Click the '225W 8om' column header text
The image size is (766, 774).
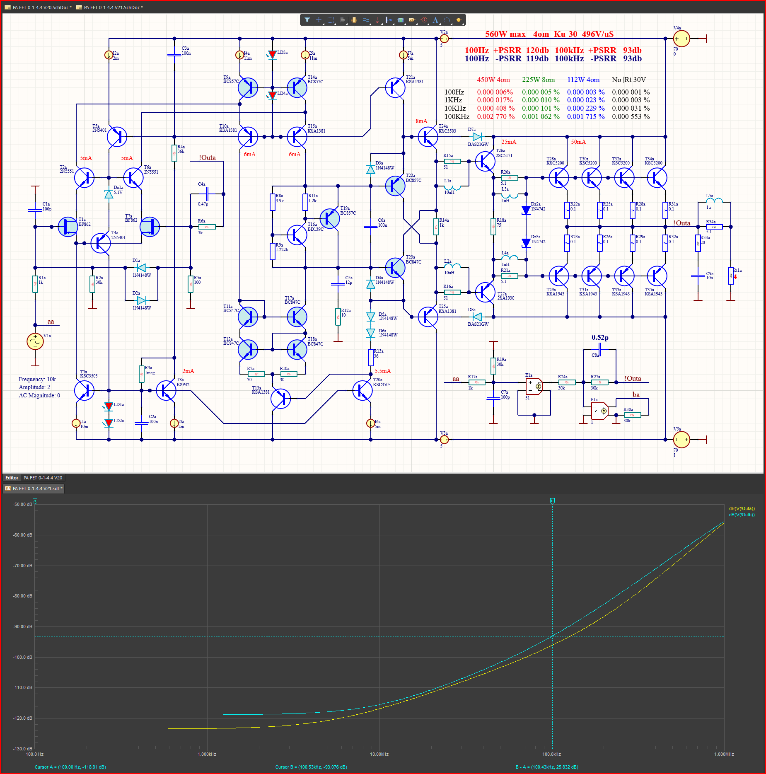point(538,80)
